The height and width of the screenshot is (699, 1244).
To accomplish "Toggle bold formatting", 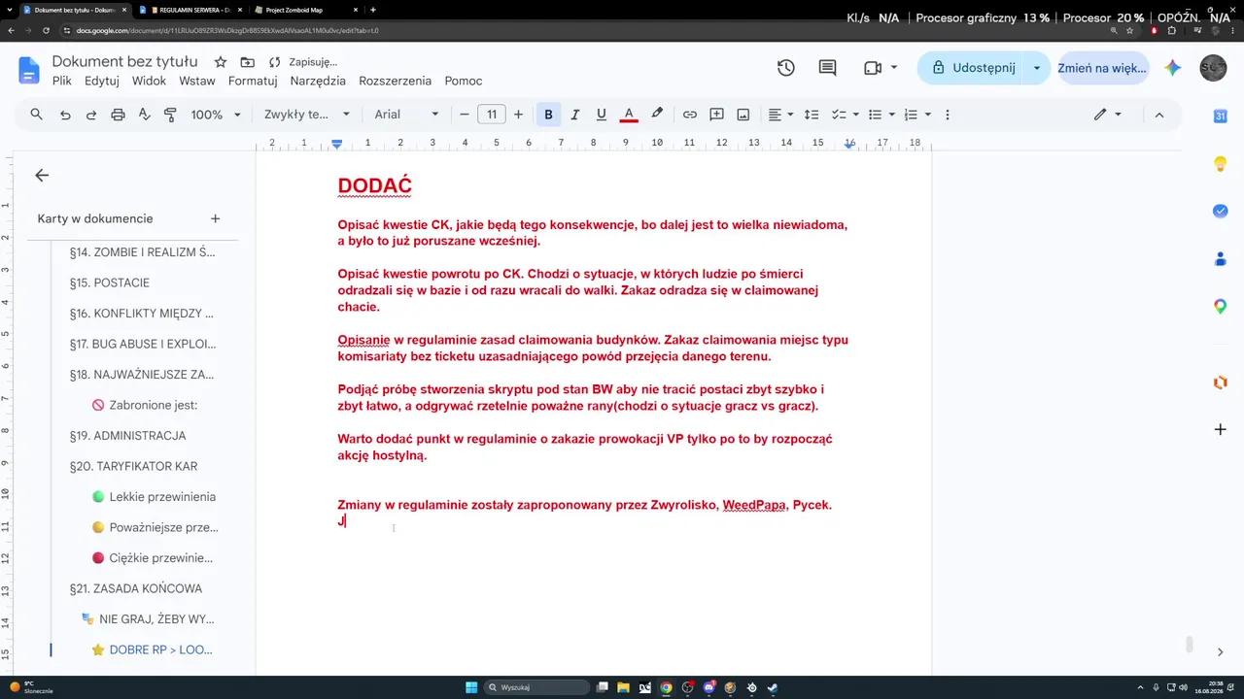I will click(x=548, y=115).
